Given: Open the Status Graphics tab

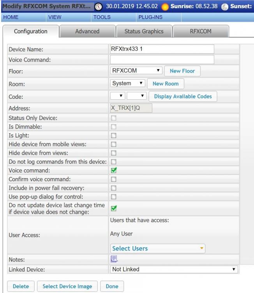Looking at the screenshot, I should [x=144, y=31].
